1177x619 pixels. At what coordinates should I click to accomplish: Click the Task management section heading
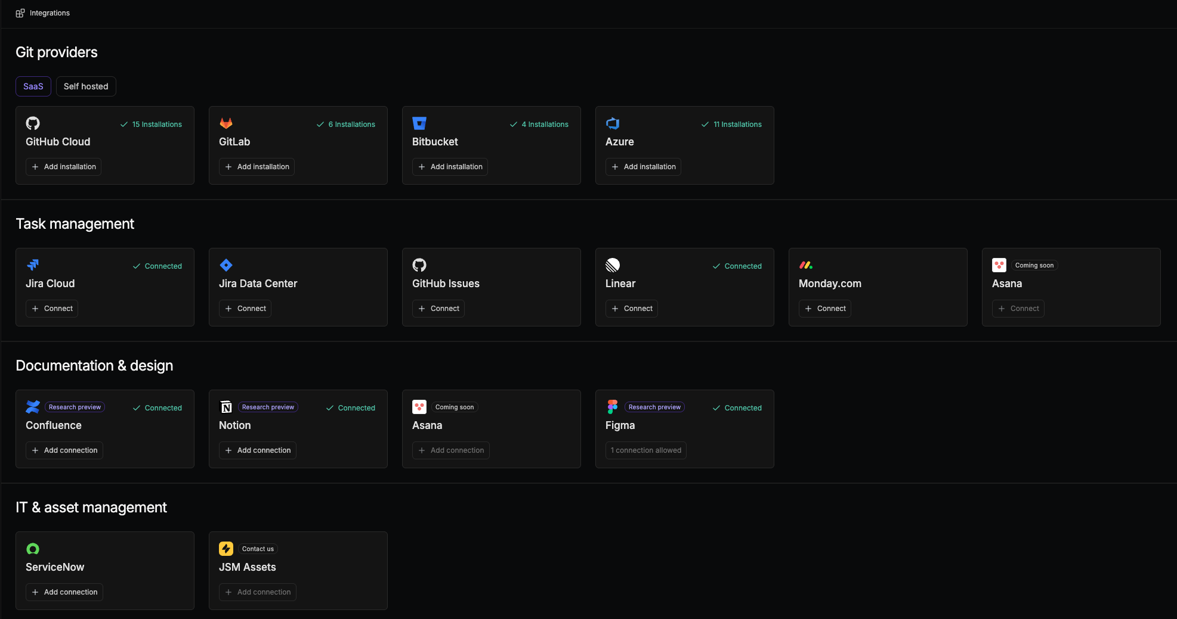coord(75,224)
